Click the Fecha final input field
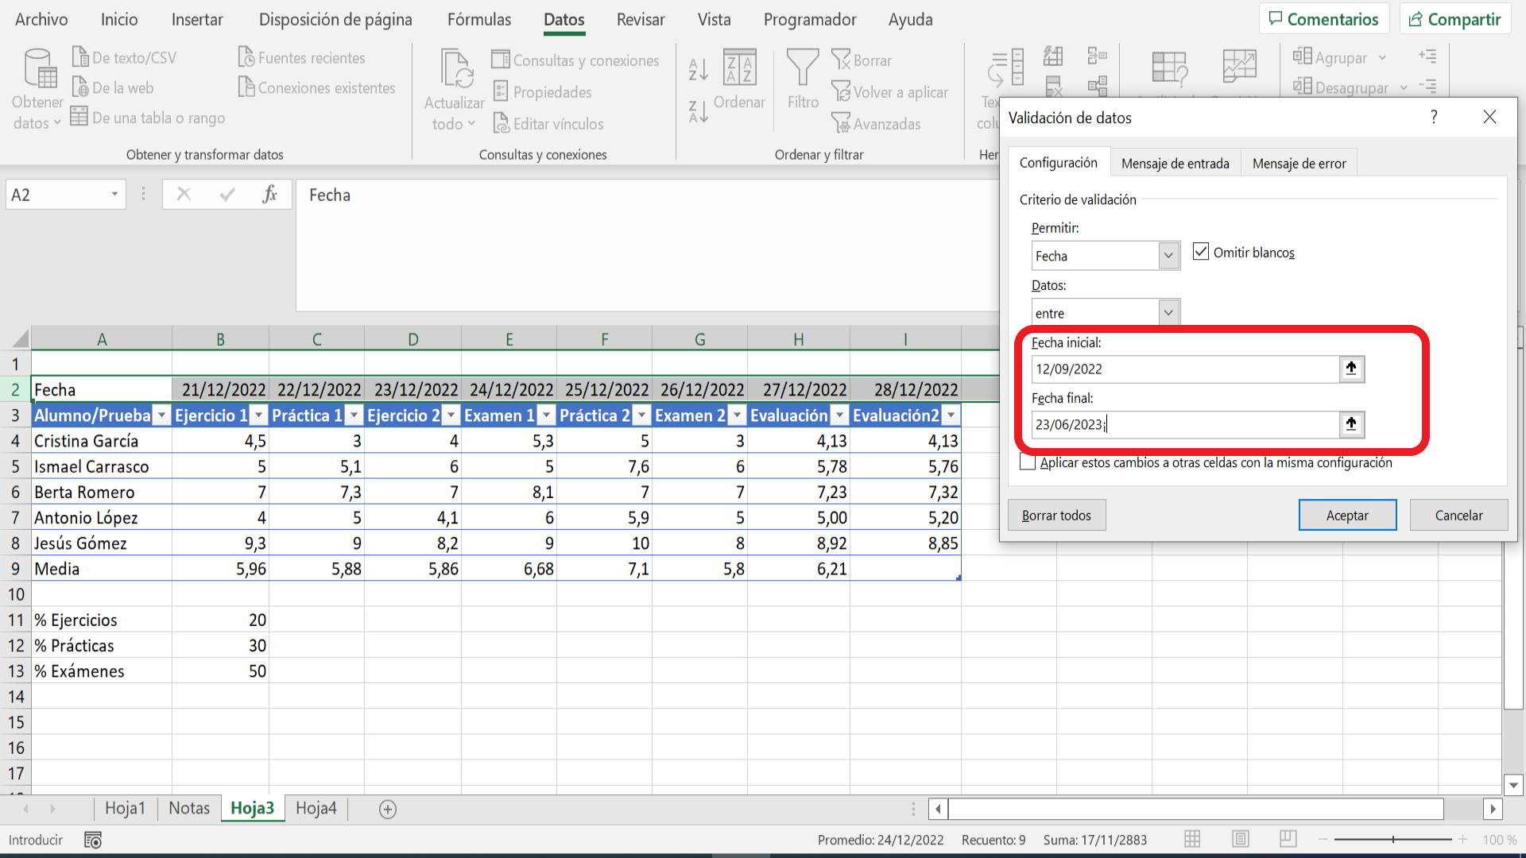The image size is (1526, 858). 1185,424
